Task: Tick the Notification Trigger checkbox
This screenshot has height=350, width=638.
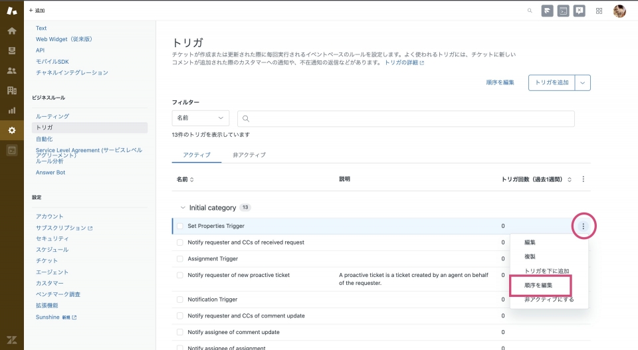Action: coord(180,300)
